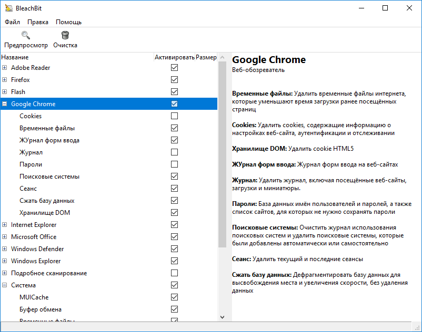Image resolution: width=422 pixels, height=332 pixels.
Task: Open the Правка menu
Action: click(38, 22)
